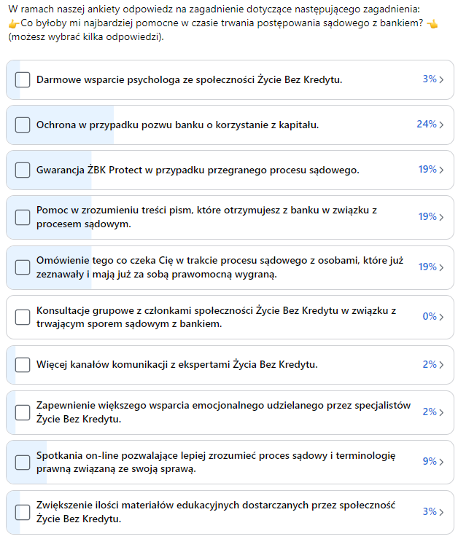Expand the 0% result for Konsultacje grupowe
This screenshot has width=458, height=539.
(433, 317)
